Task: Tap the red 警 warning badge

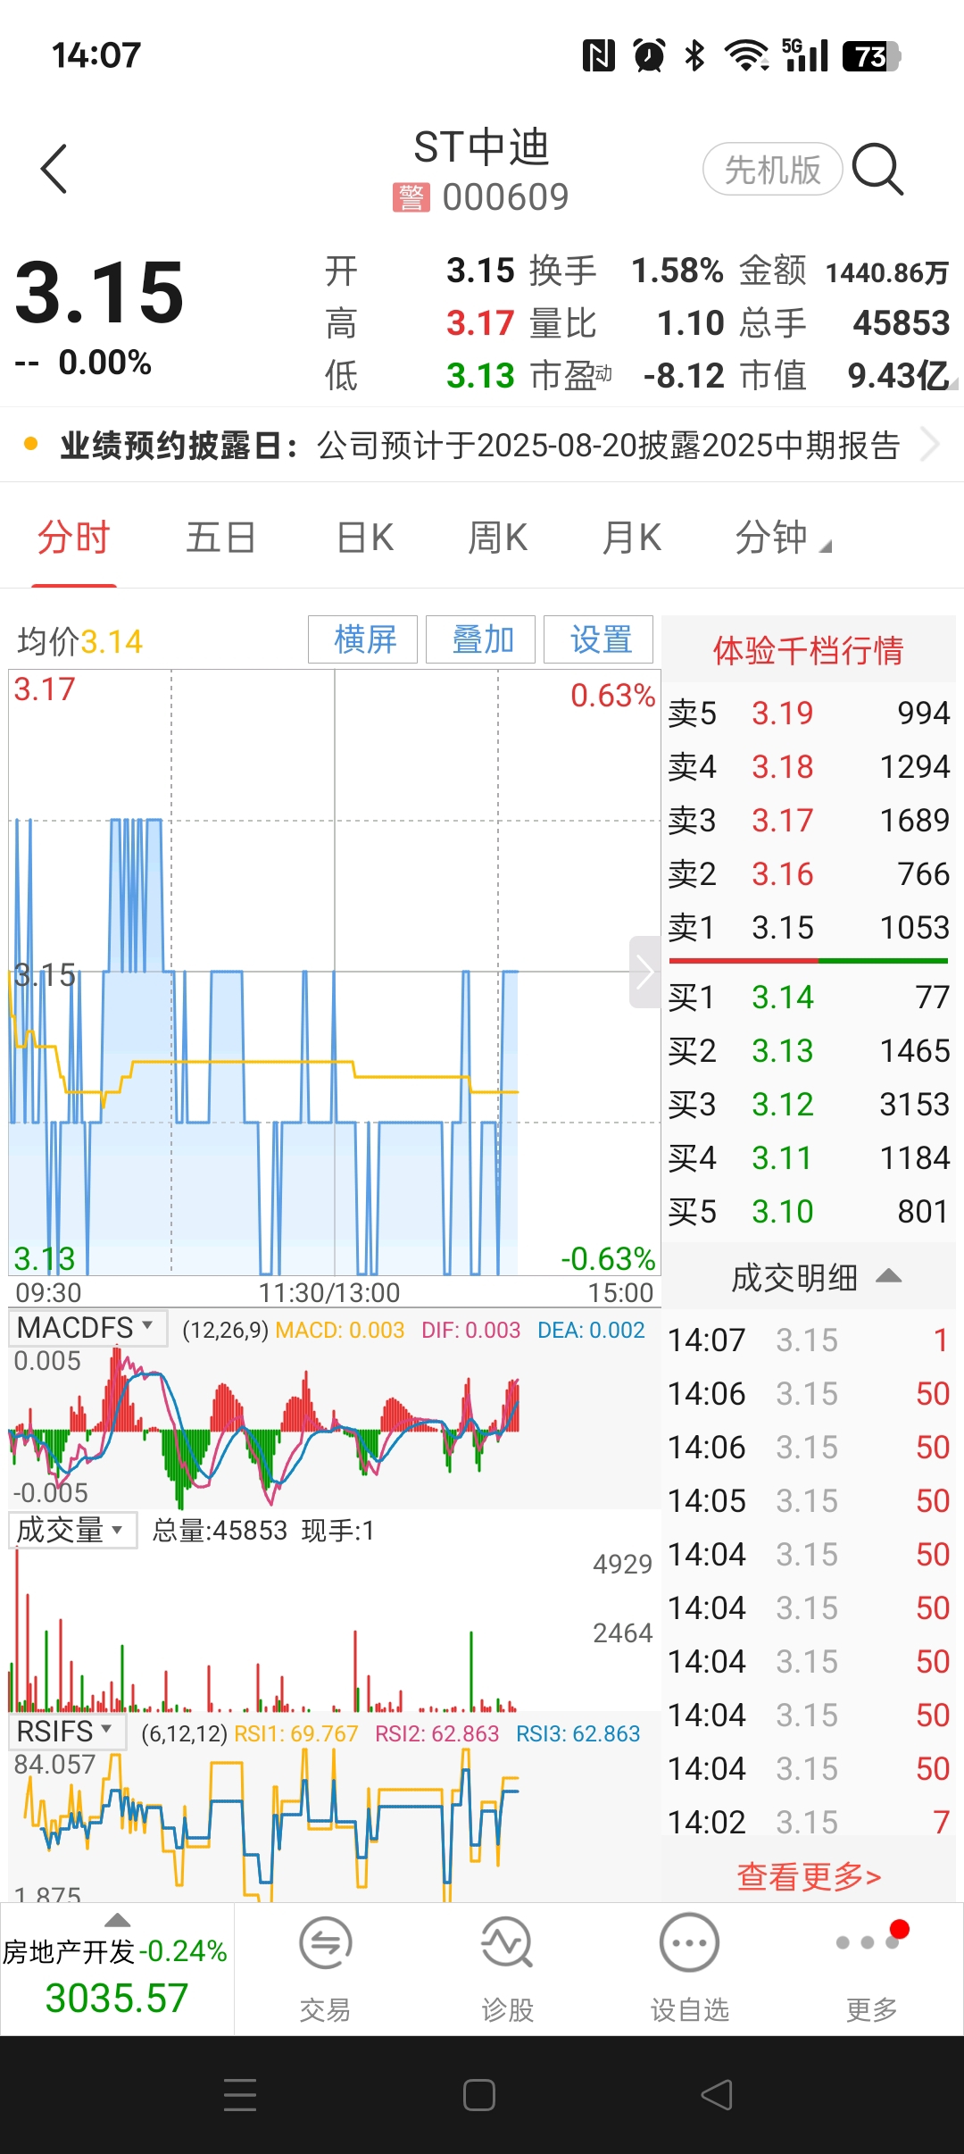Action: tap(411, 197)
